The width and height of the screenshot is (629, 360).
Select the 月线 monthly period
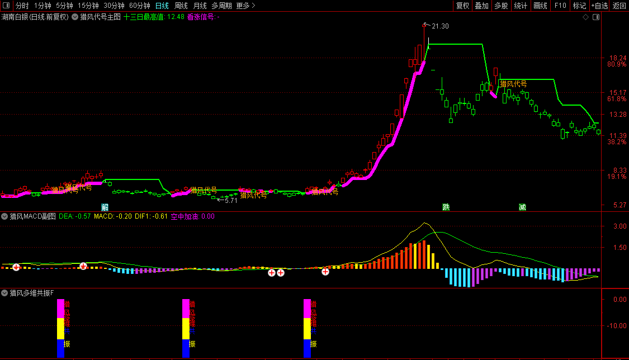click(200, 6)
